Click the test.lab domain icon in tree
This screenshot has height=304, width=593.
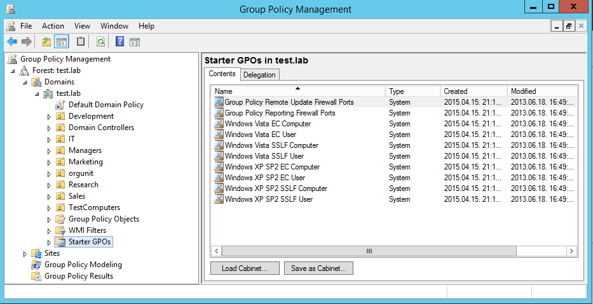48,93
